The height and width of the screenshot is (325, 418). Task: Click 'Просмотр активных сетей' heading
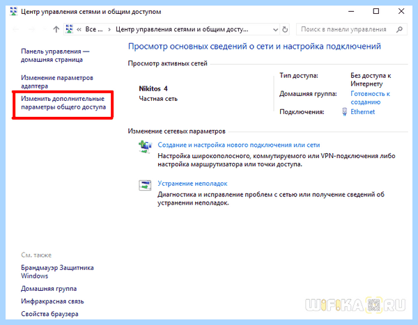167,63
